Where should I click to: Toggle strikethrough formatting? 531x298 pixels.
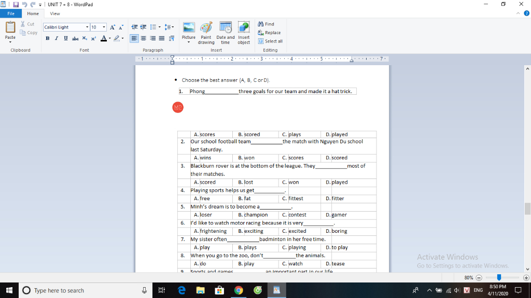pyautogui.click(x=75, y=38)
